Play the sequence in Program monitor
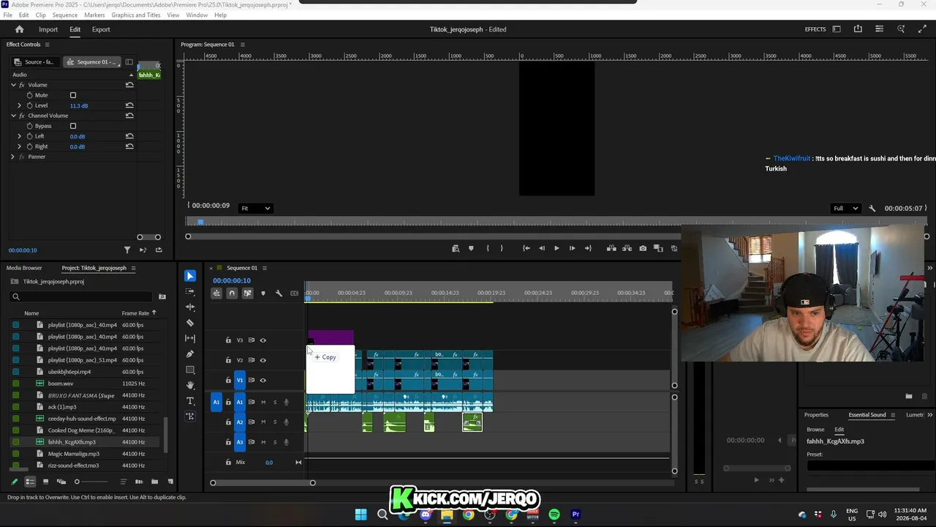Viewport: 936px width, 527px height. click(556, 248)
